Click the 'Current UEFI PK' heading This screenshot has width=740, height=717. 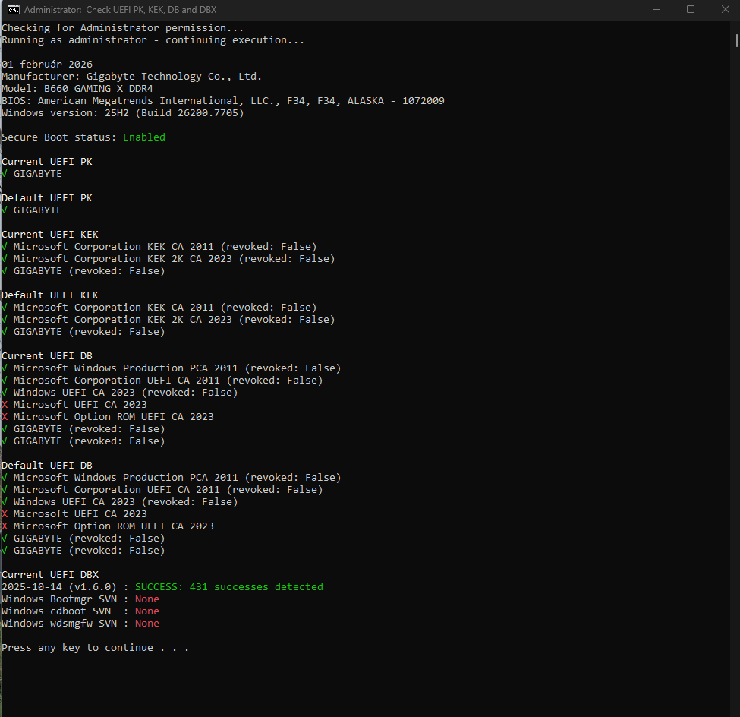(47, 162)
